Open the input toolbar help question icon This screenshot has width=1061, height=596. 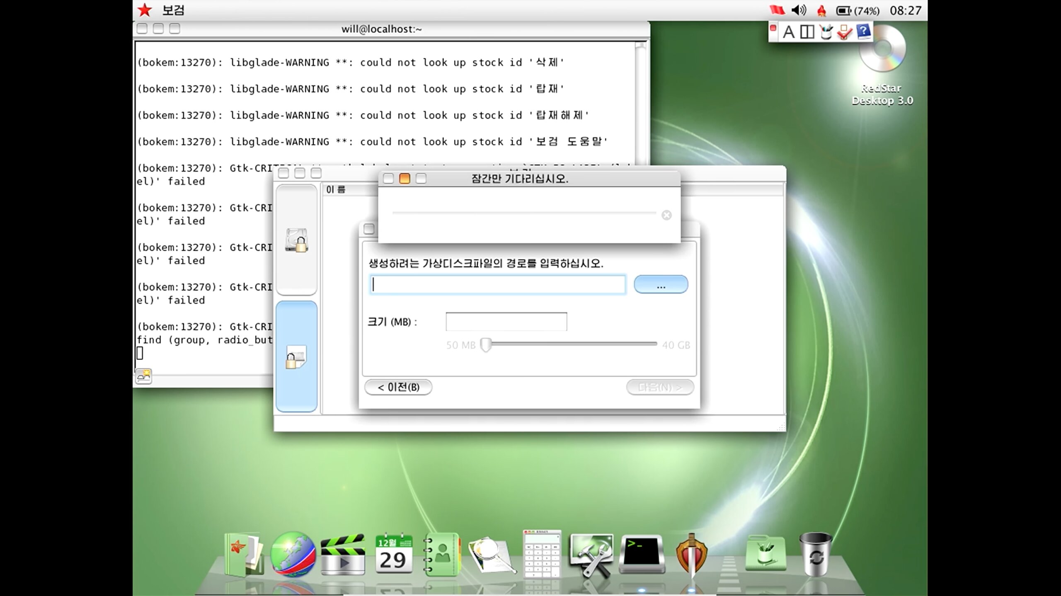click(863, 31)
